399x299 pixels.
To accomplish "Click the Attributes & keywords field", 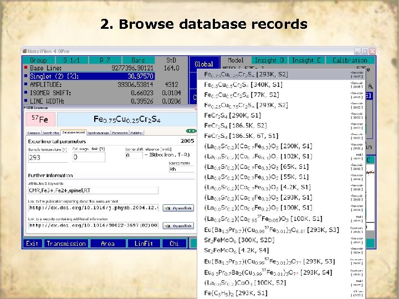I will coord(93,190).
